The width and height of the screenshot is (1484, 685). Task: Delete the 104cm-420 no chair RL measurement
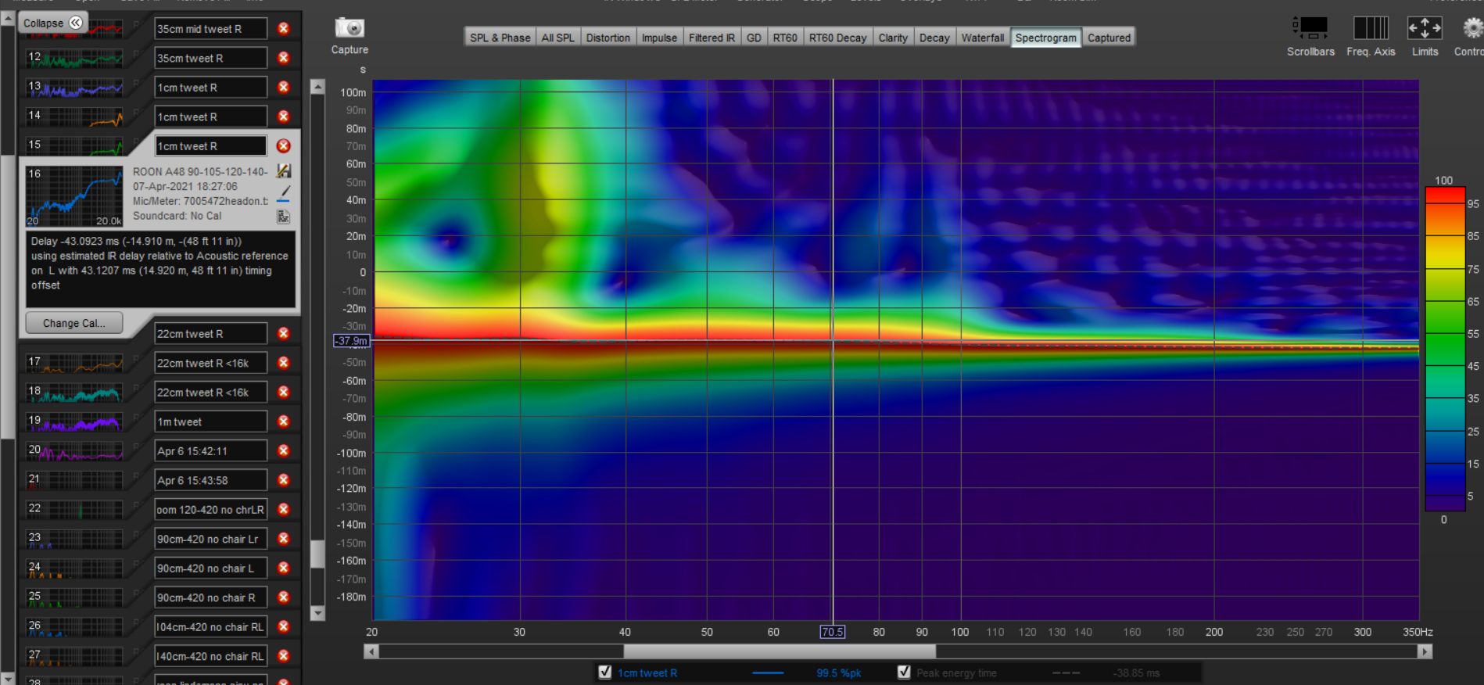284,627
